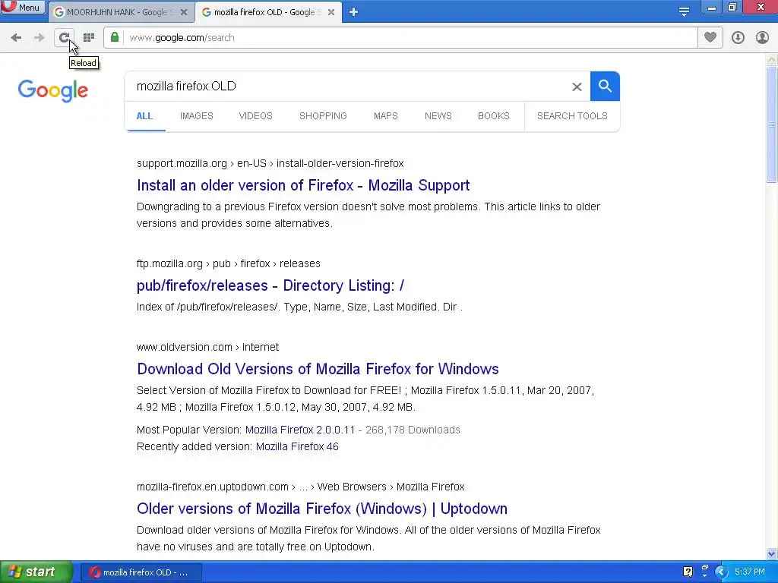The image size is (778, 583).
Task: Go back to the previous page
Action: click(16, 38)
